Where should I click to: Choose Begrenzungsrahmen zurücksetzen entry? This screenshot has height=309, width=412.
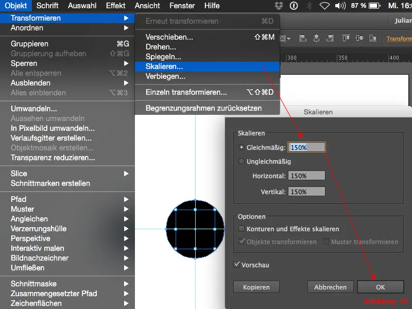tap(208, 108)
